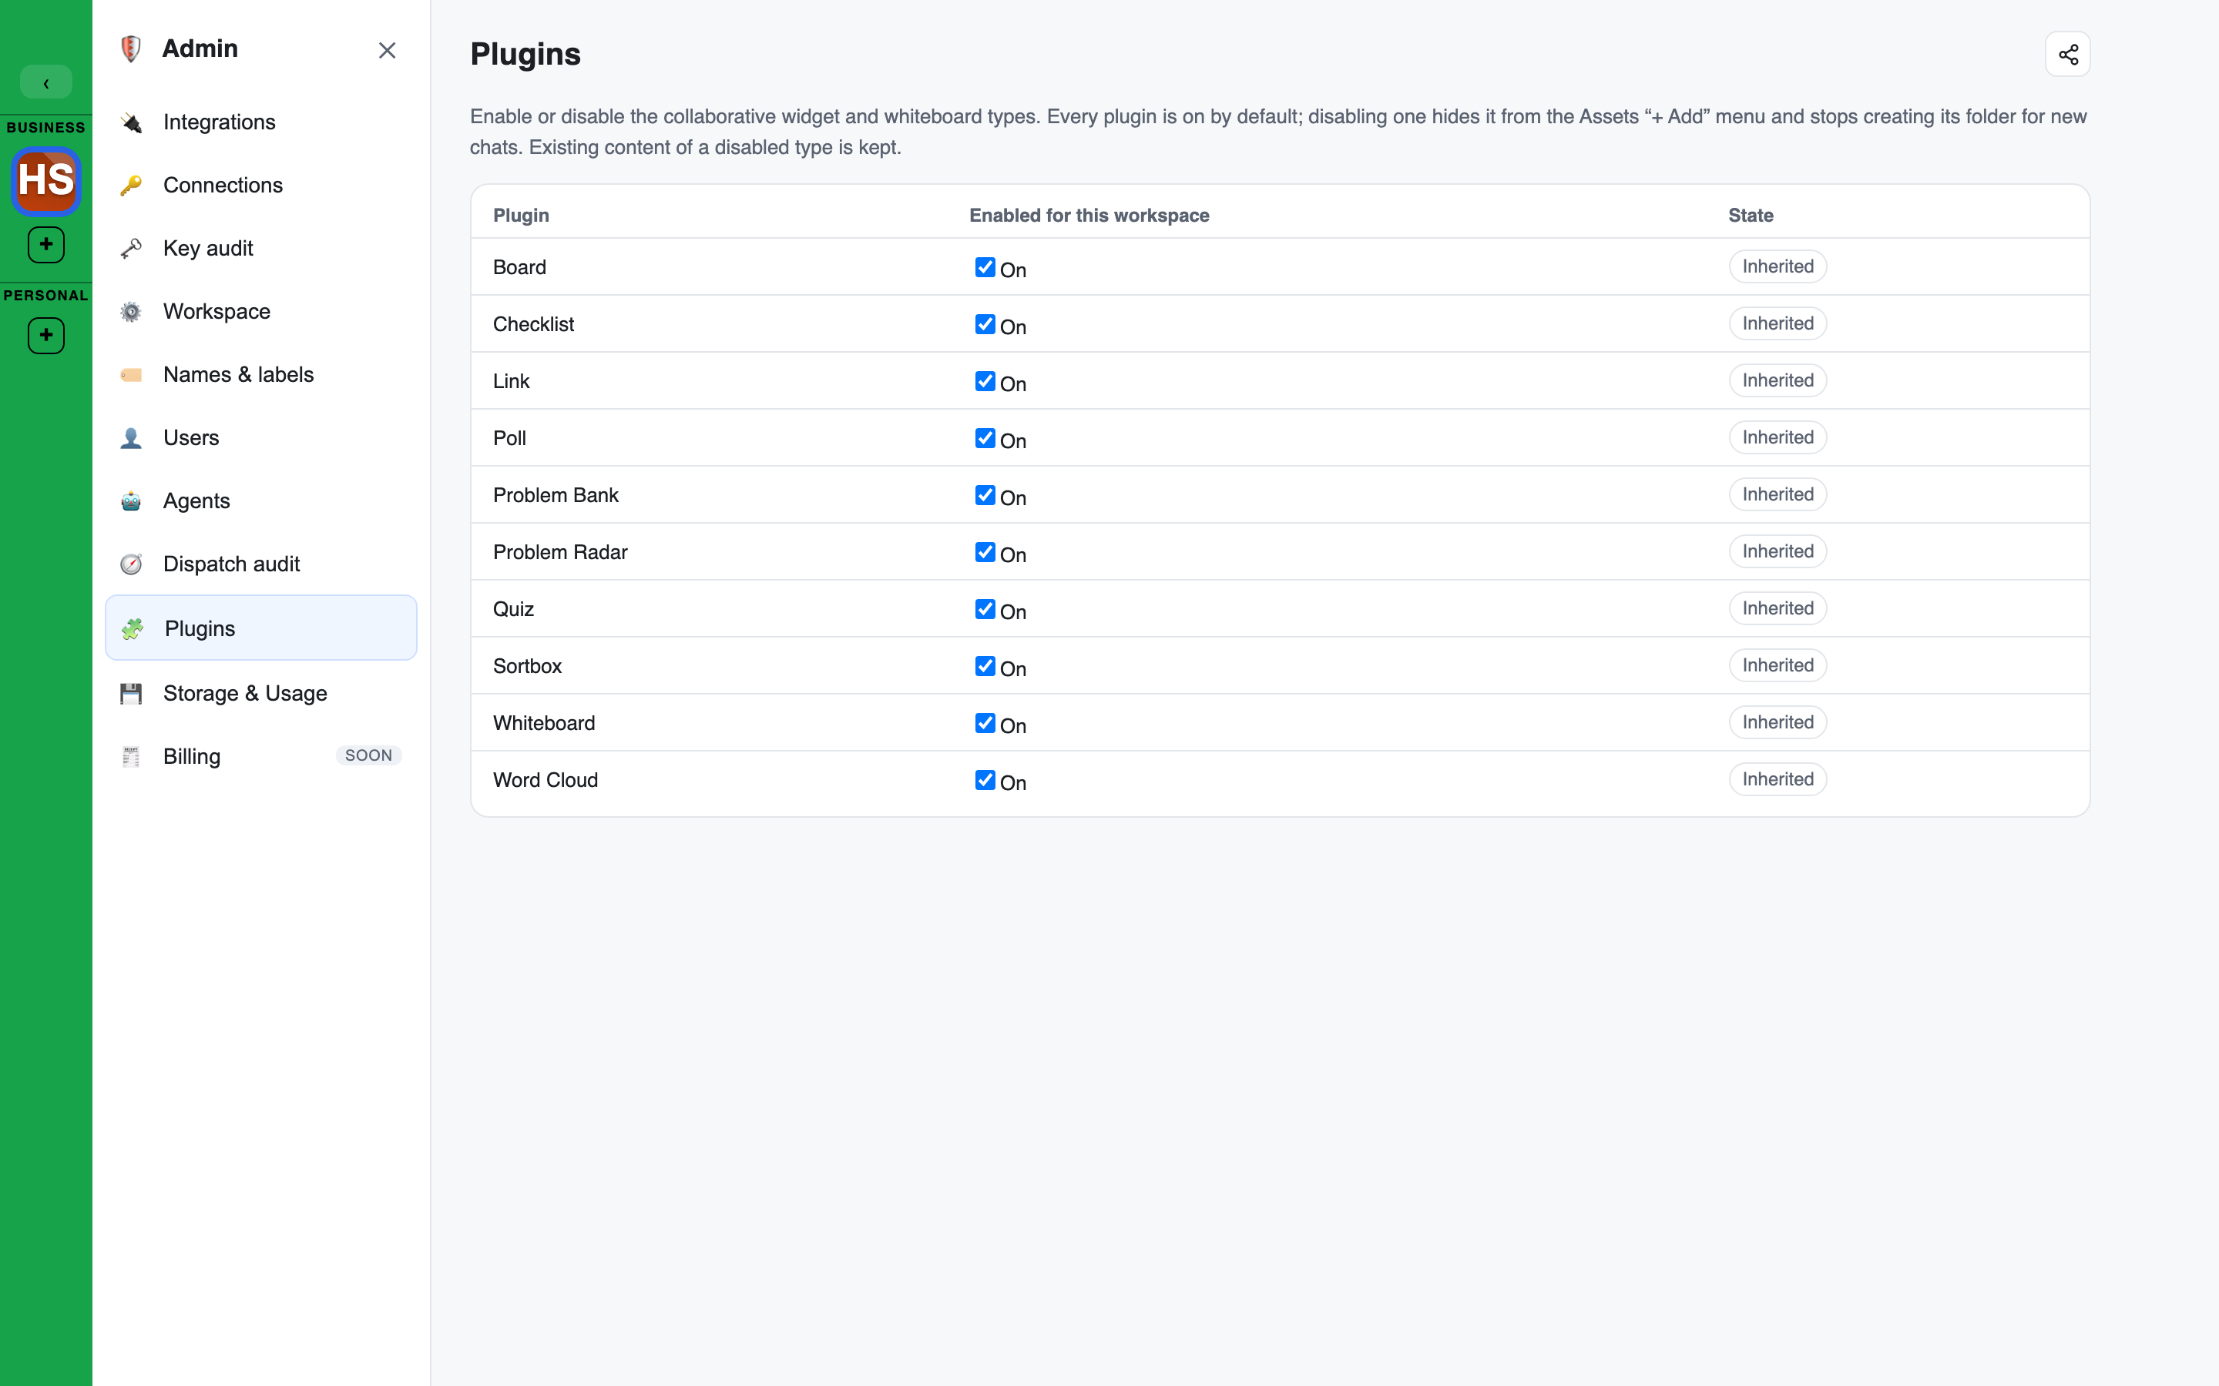
Task: Click the State column header
Action: click(1751, 216)
